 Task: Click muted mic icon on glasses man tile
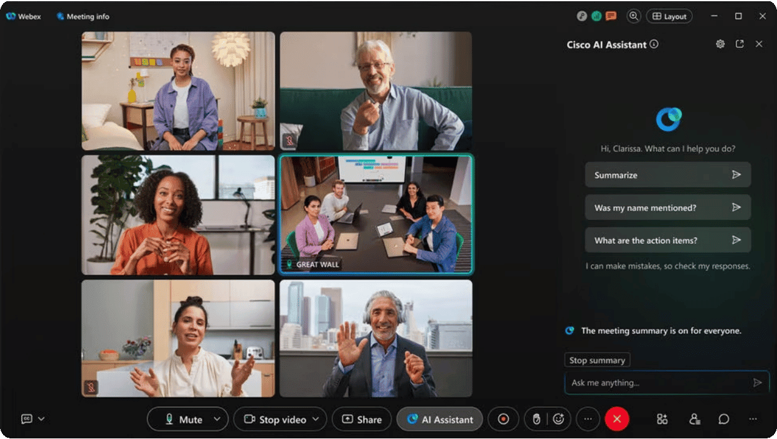click(x=289, y=141)
